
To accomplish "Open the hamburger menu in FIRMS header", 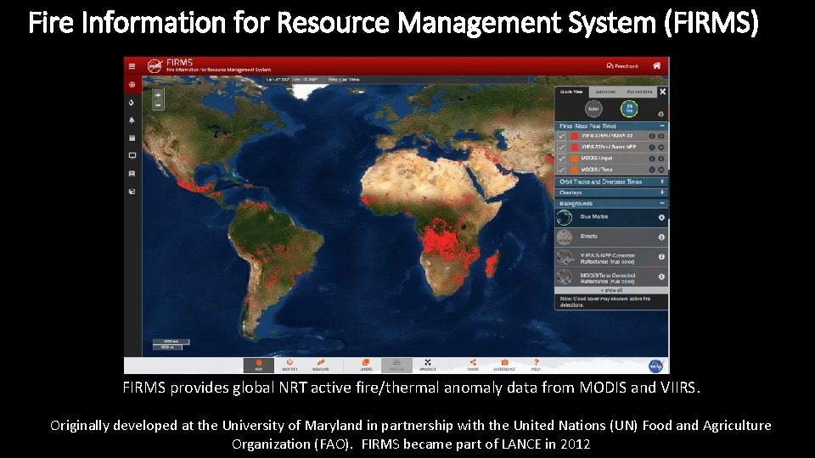I will (132, 66).
